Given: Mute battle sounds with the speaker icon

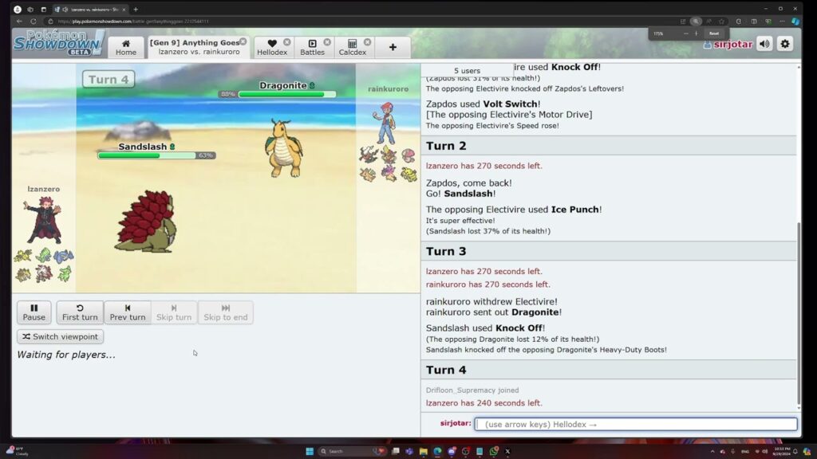Looking at the screenshot, I should (763, 44).
